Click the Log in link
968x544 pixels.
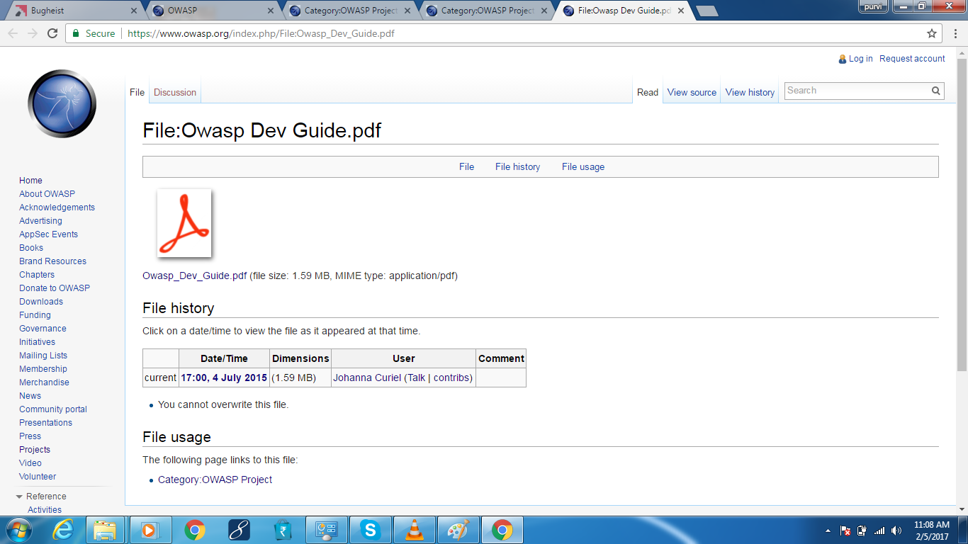860,59
